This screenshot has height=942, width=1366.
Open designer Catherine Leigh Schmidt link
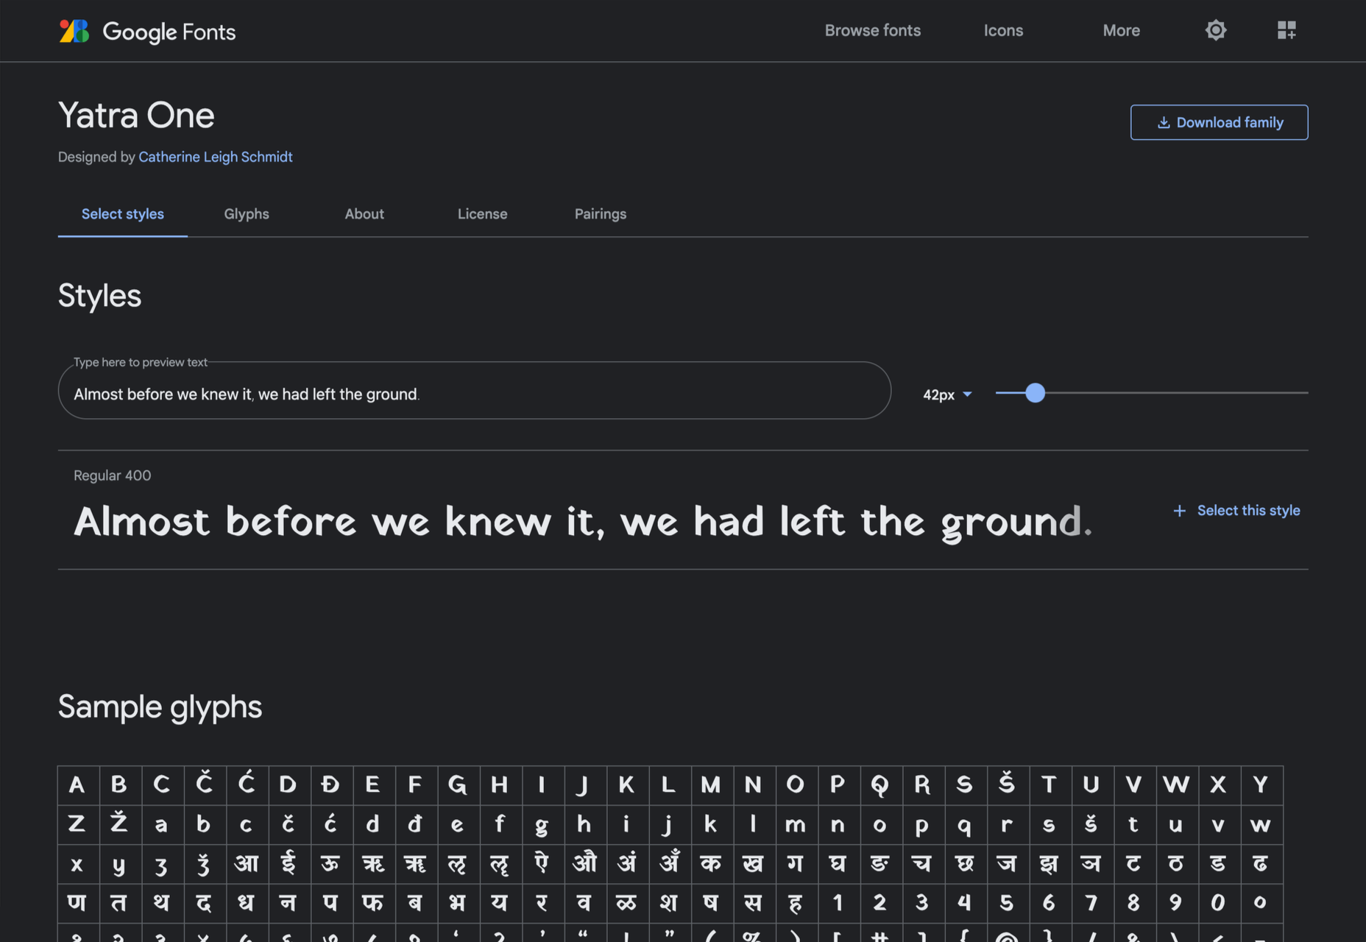[216, 157]
